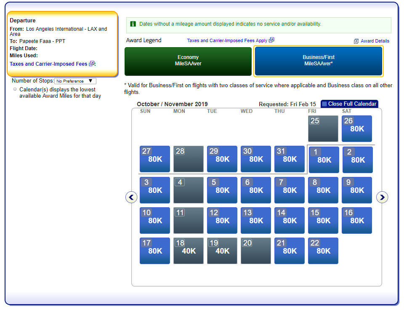
Task: Open the Number of Stops dropdown
Action: click(75, 81)
